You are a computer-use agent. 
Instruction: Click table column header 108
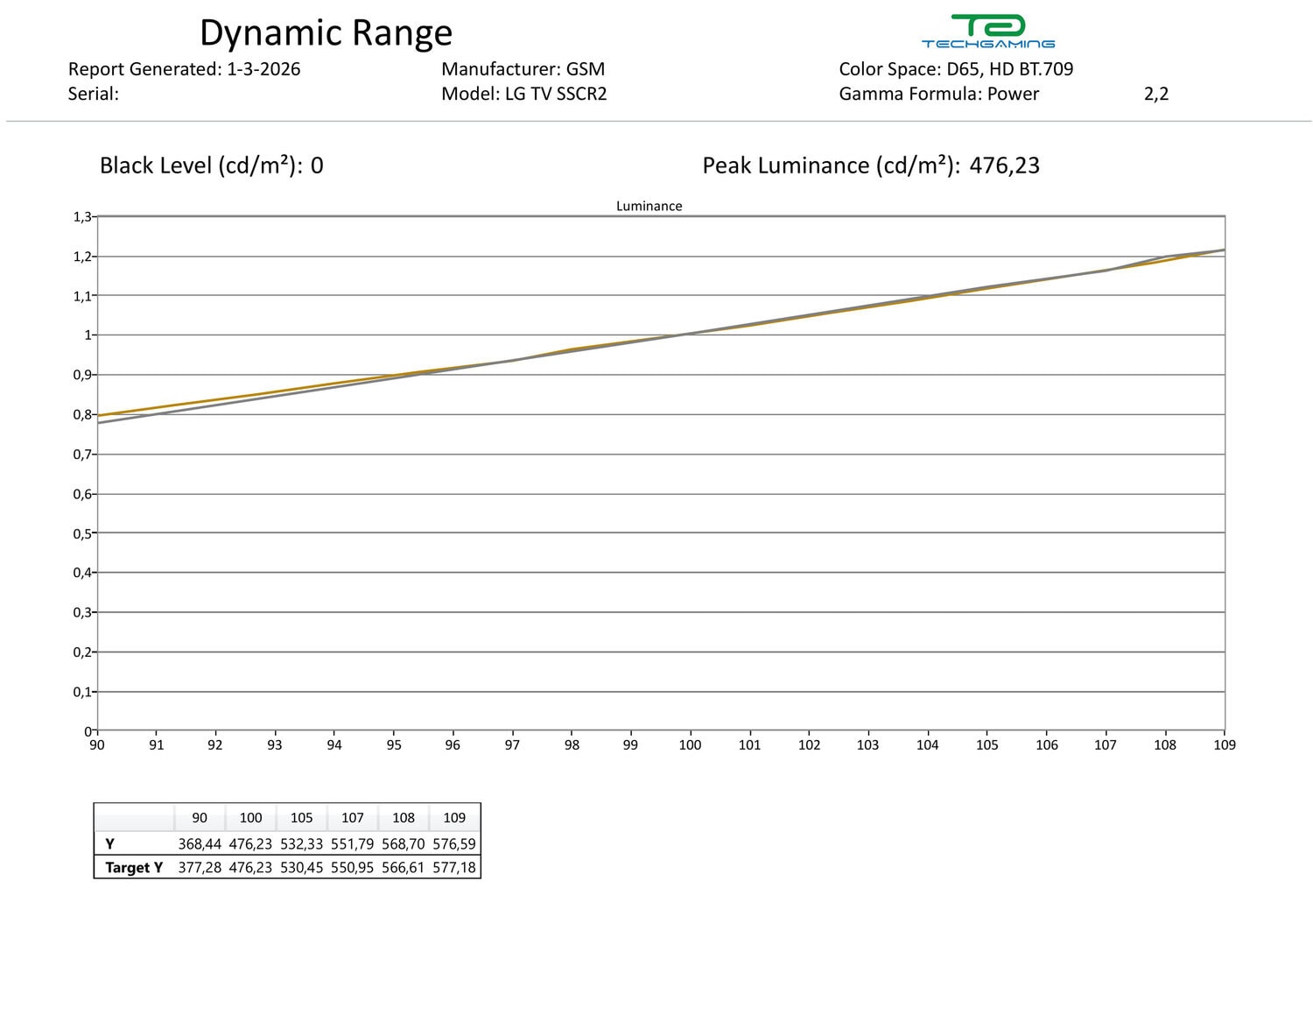(403, 818)
